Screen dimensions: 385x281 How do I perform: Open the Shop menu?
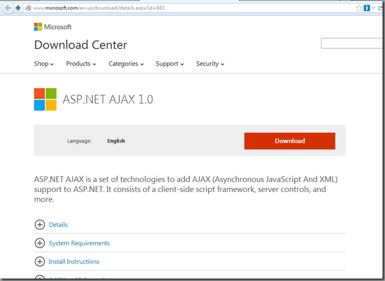coord(44,64)
